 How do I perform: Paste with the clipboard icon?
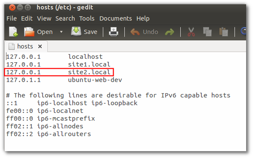pyautogui.click(x=224, y=32)
